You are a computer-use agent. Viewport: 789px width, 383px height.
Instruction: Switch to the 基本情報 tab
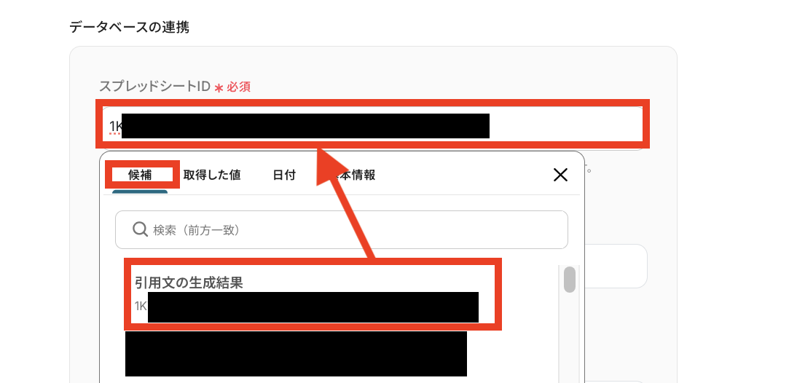coord(356,175)
